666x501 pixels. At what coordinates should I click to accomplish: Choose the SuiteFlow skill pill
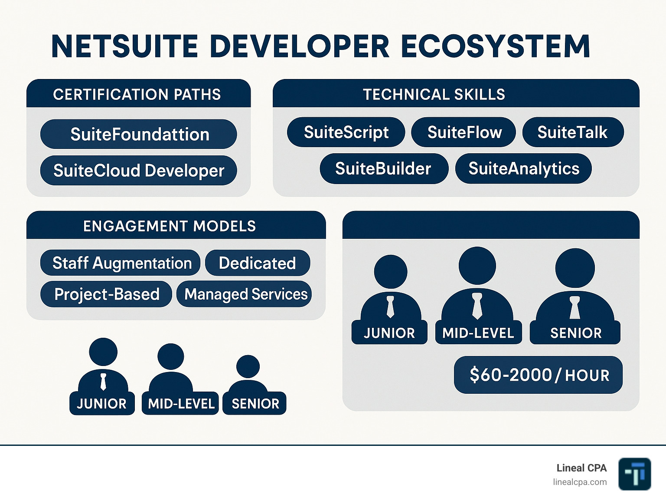pos(464,132)
